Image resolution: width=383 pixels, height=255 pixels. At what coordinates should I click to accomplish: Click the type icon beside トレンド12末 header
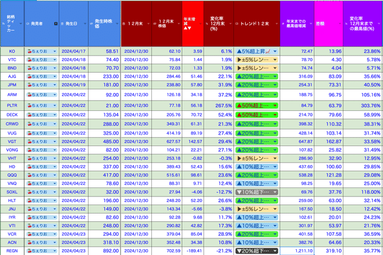[237, 24]
